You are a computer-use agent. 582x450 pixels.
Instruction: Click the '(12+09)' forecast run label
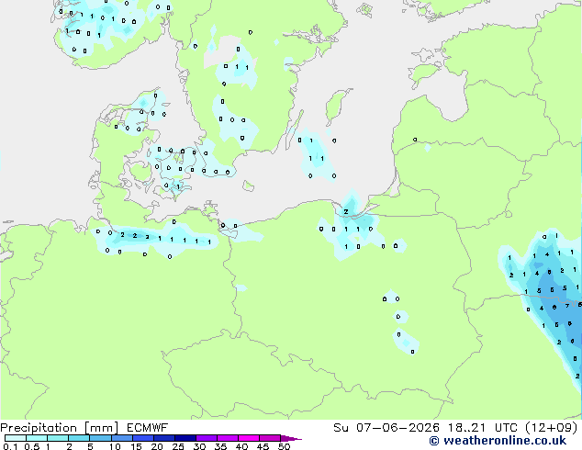[553, 428]
